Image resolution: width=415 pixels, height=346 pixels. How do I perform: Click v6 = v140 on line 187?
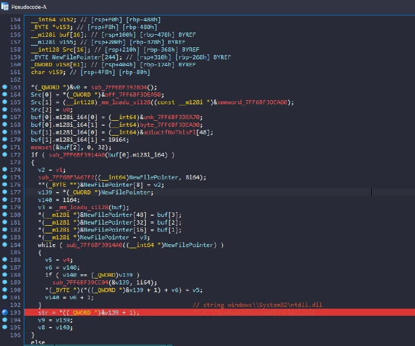click(x=62, y=267)
